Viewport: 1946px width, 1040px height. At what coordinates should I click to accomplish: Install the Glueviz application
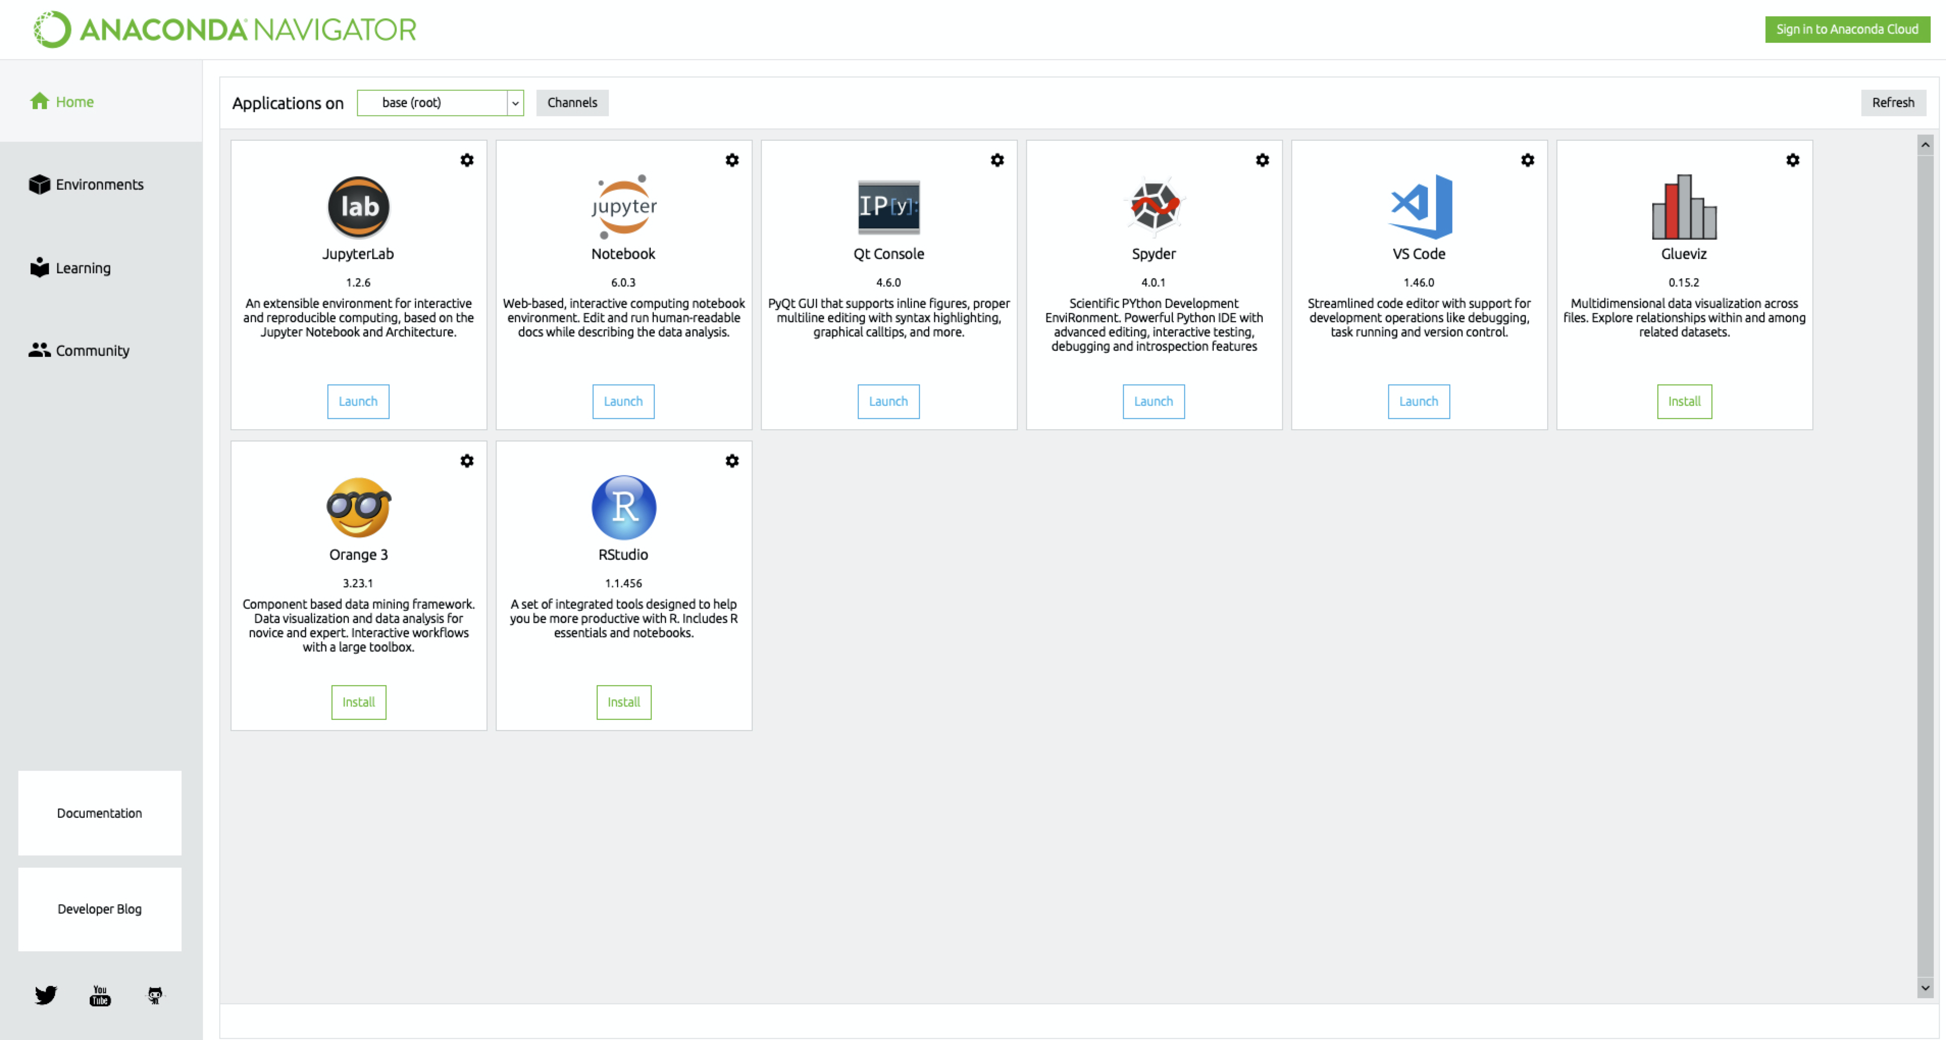pyautogui.click(x=1684, y=401)
